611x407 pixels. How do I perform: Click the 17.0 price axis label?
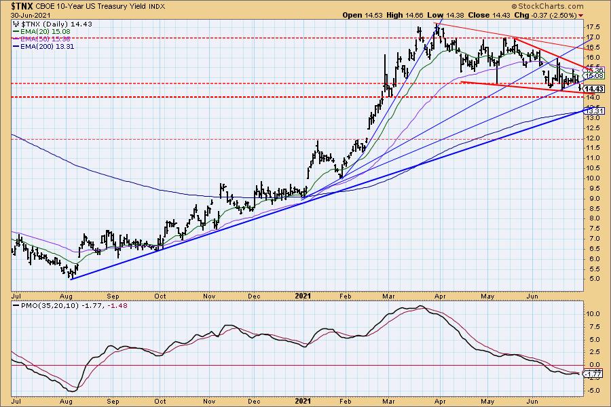pos(593,38)
